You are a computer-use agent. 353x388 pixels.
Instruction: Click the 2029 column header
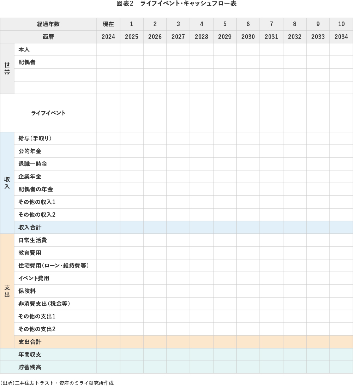tap(225, 24)
